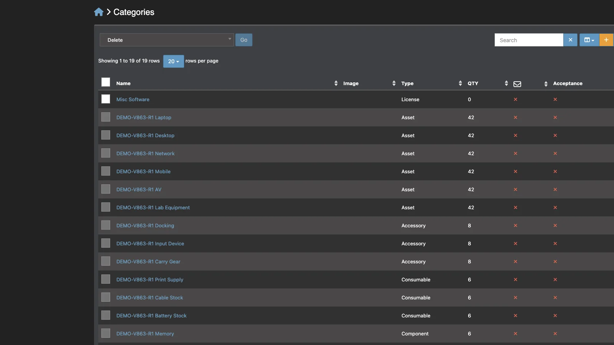The width and height of the screenshot is (614, 345).
Task: Click the Showing 1 to 19 rows text
Action: point(129,61)
